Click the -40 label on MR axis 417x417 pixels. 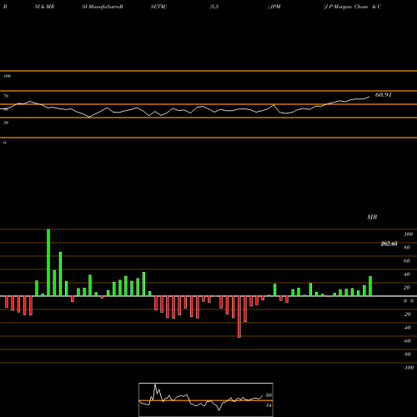[407, 328]
